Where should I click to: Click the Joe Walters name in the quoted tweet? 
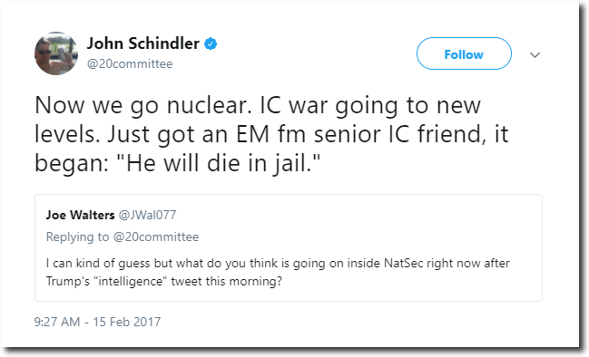coord(81,215)
